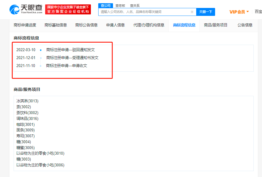Click the 商品/服务项目 section heading
The height and width of the screenshot is (177, 262).
(27, 90)
